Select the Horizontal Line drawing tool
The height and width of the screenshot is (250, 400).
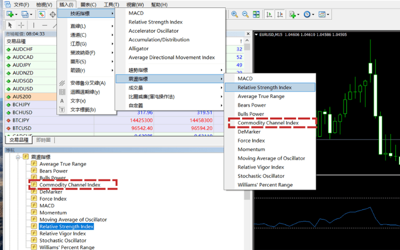click(44, 25)
